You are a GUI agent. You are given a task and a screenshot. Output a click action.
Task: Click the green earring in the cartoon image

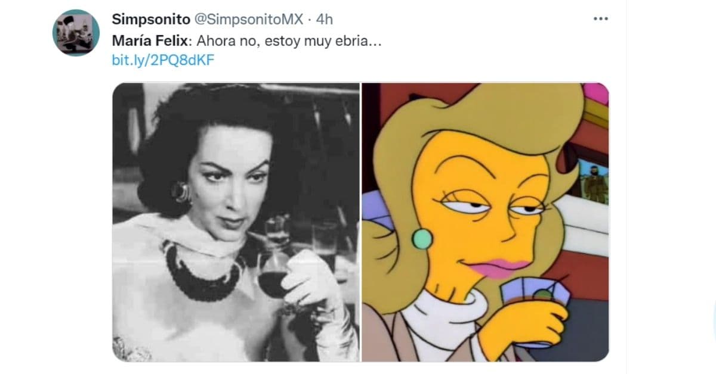click(422, 239)
